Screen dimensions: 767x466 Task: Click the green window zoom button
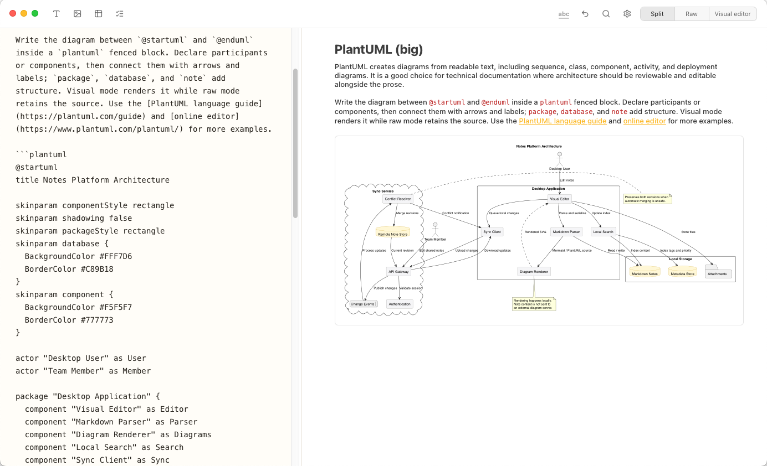(x=35, y=13)
